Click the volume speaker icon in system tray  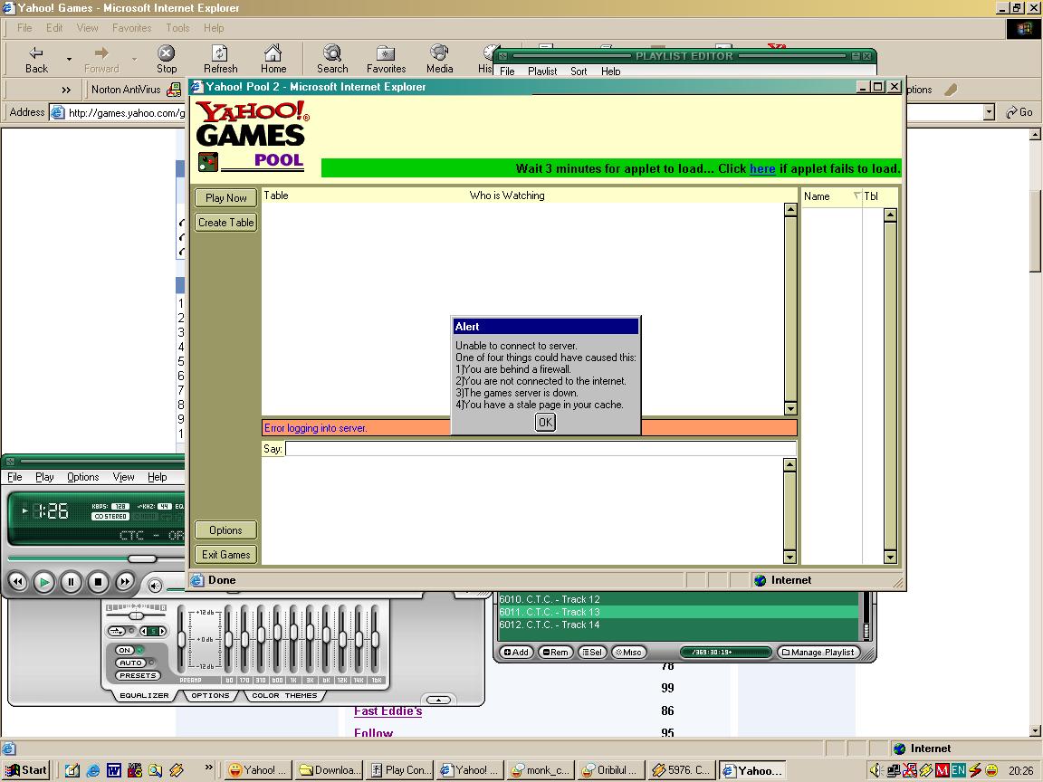click(876, 770)
